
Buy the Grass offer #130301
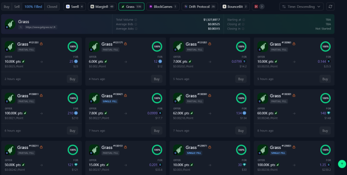tap(325, 131)
